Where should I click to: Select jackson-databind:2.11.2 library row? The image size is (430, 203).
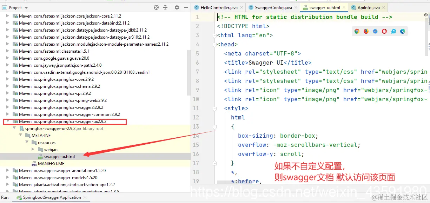click(95, 23)
